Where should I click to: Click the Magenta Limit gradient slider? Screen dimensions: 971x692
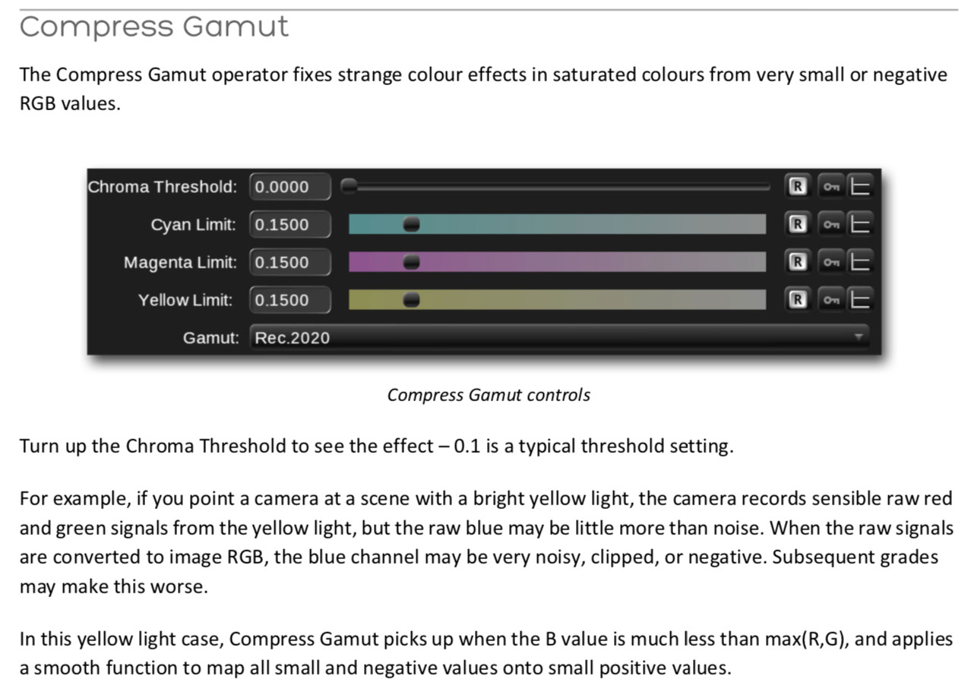click(557, 262)
